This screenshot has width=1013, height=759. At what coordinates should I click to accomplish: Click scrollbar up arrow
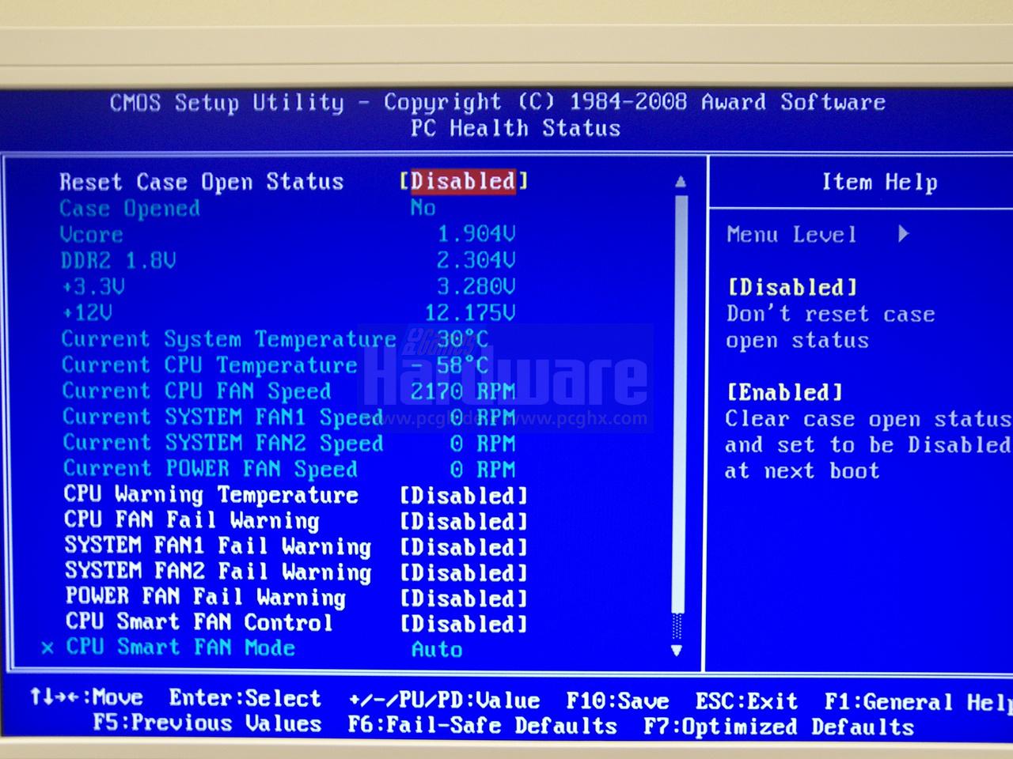click(x=680, y=182)
